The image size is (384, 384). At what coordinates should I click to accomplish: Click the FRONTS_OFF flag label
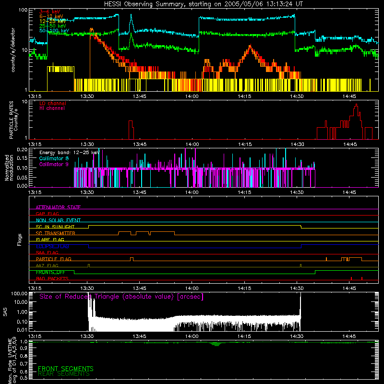50,272
